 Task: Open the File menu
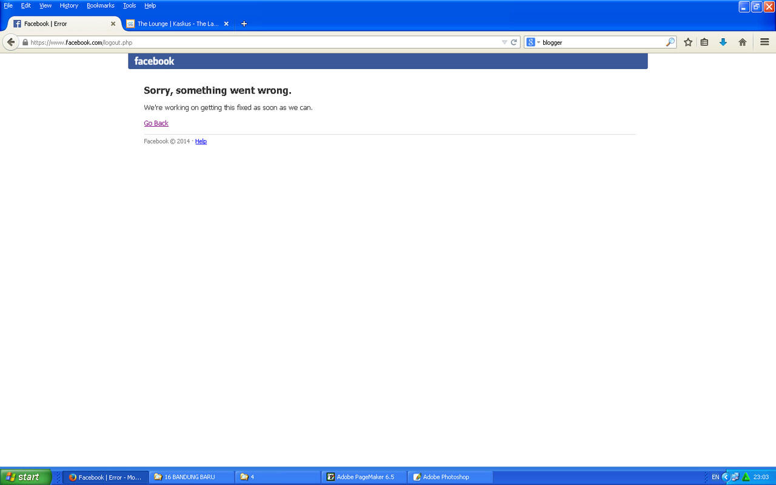[8, 5]
